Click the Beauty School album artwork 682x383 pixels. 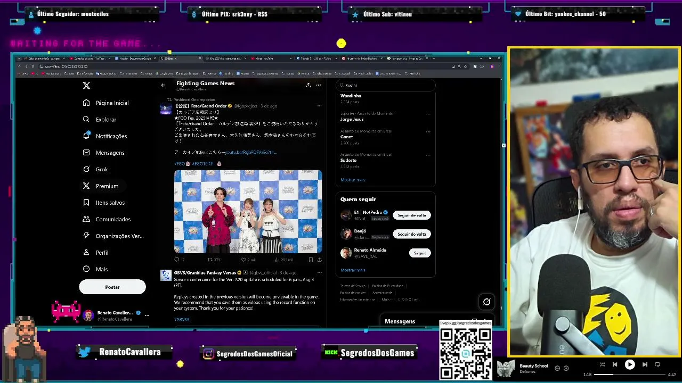[x=506, y=368]
